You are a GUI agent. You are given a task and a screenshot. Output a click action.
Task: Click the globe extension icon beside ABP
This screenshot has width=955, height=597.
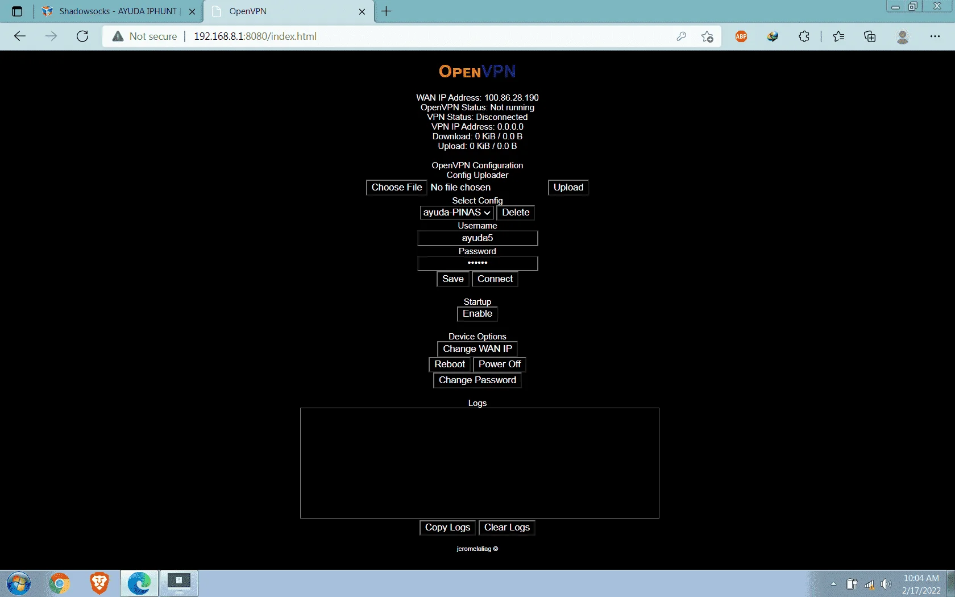(x=773, y=36)
